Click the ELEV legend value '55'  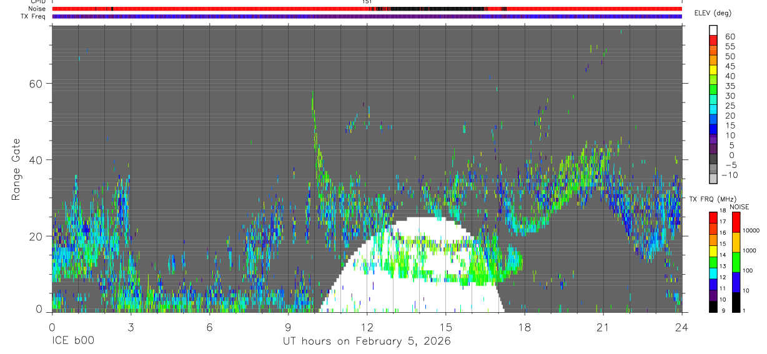(x=730, y=46)
